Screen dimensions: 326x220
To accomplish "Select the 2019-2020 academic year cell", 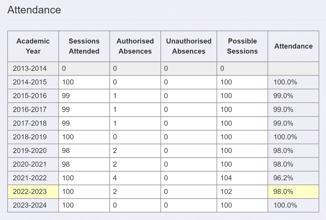I will (33, 151).
